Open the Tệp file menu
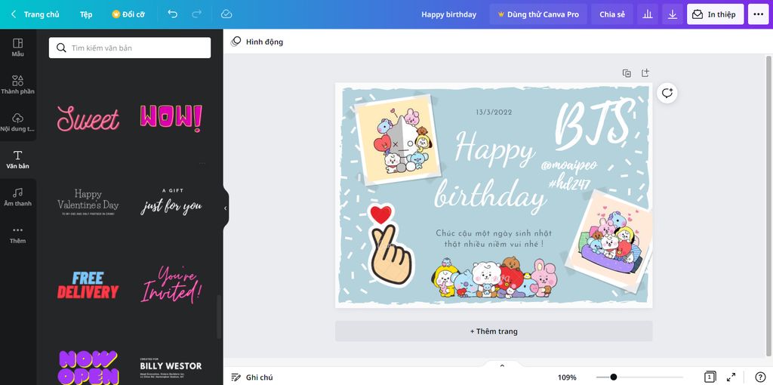 click(86, 14)
